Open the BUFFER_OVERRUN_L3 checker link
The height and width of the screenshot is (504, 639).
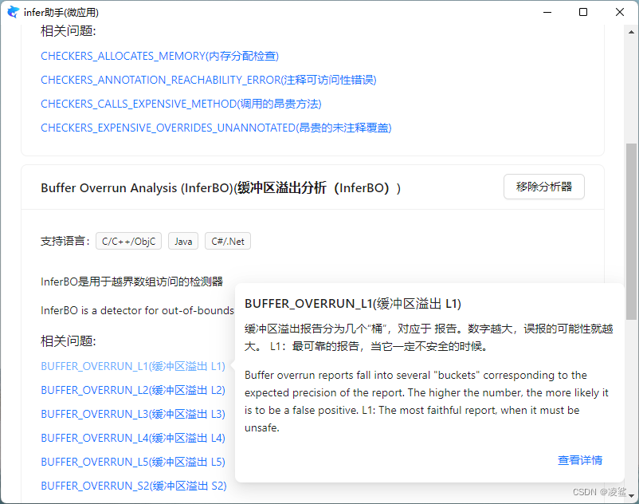133,414
